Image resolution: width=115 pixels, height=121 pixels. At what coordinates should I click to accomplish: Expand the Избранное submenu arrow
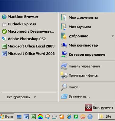[x=113, y=36]
